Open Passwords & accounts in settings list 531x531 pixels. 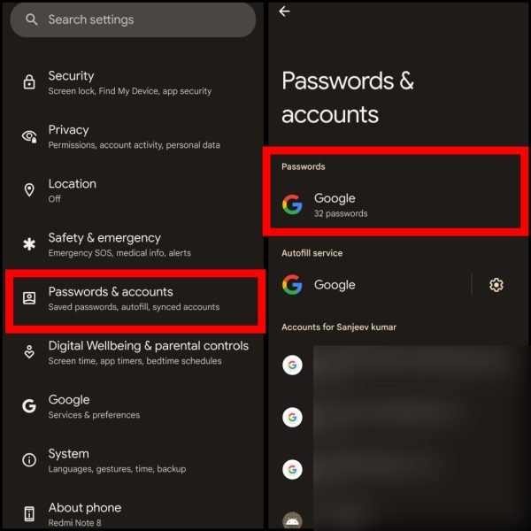pos(135,301)
